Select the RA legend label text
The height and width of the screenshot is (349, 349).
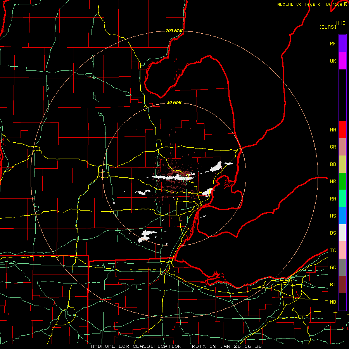coord(333,199)
